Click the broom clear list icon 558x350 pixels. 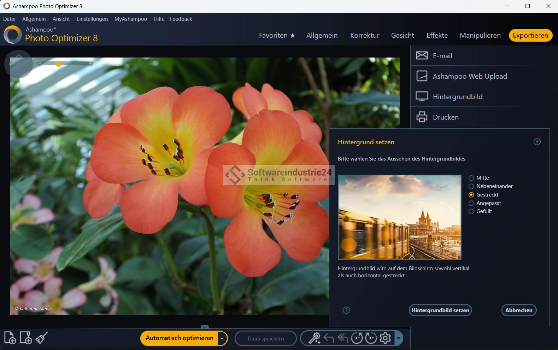[42, 338]
